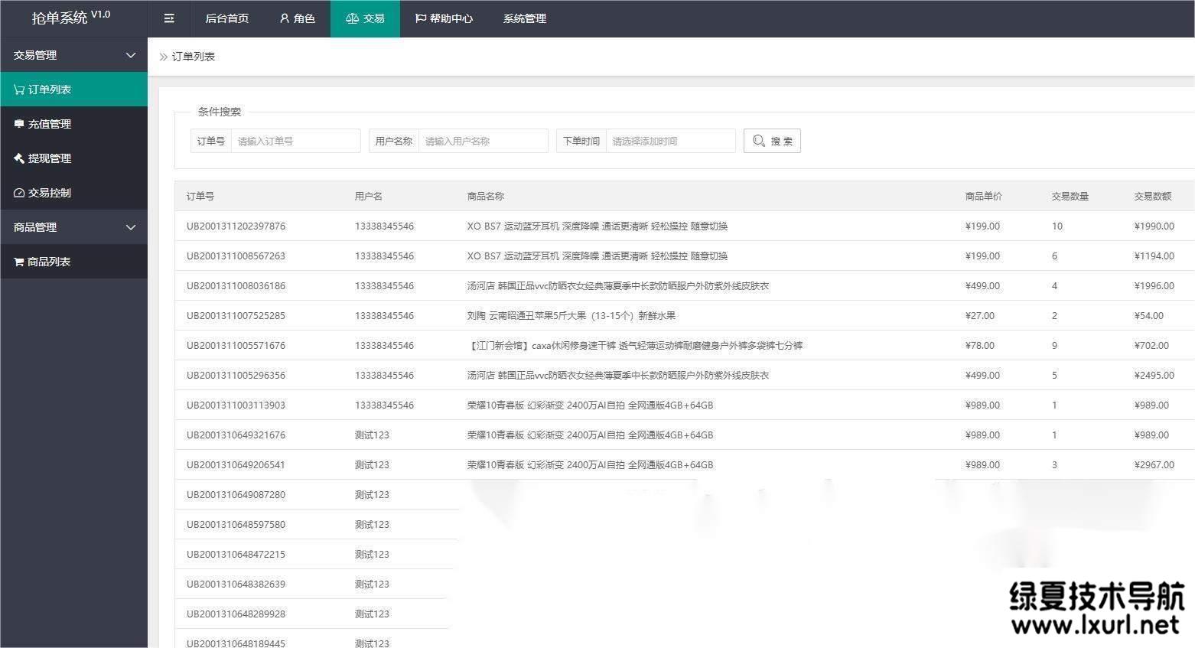The width and height of the screenshot is (1195, 648).
Task: Click unit price ¥27.00
Action: pyautogui.click(x=980, y=316)
